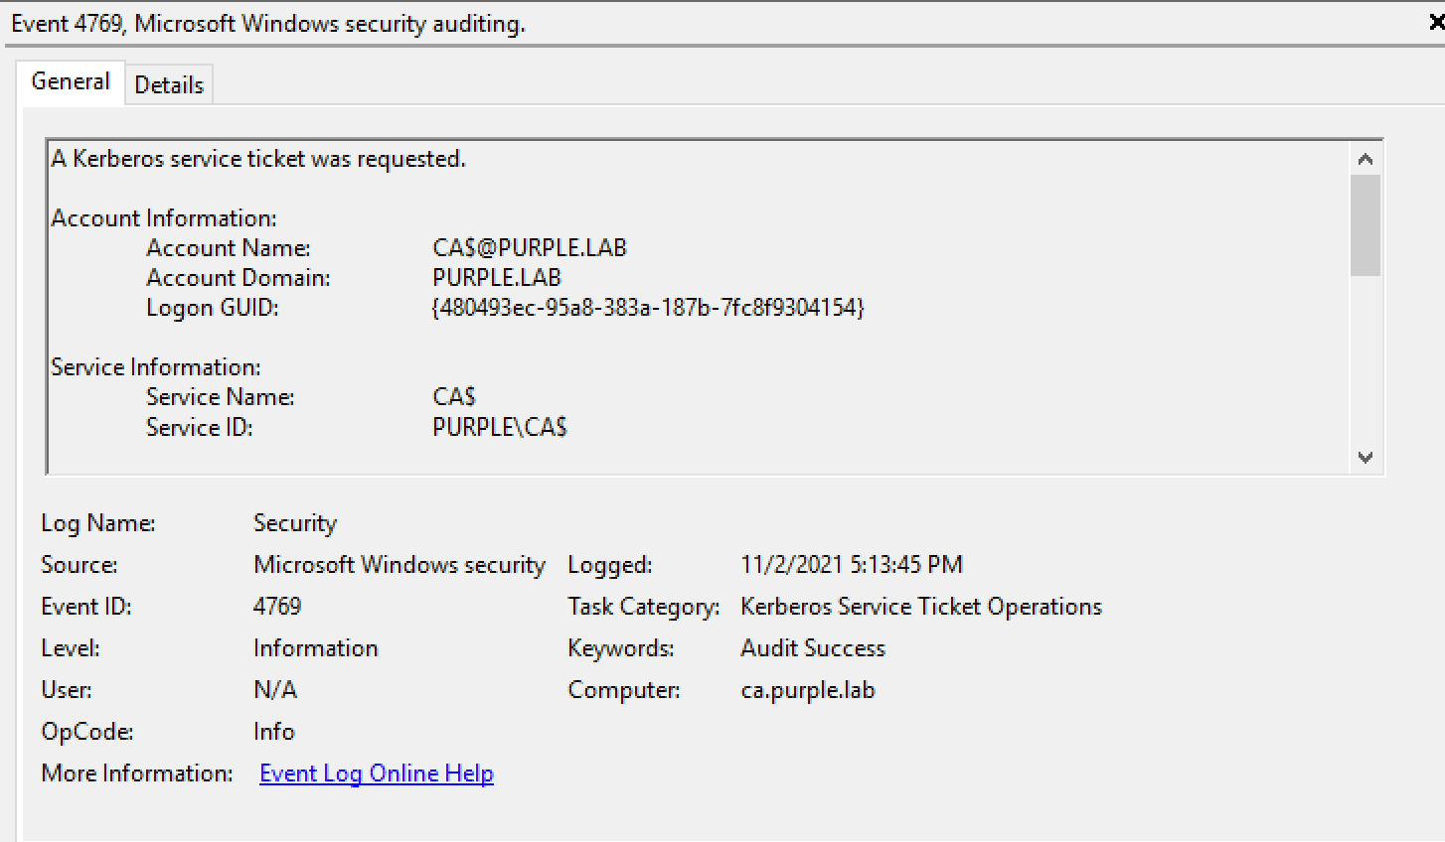Close the Event 4769 details pane
This screenshot has height=842, width=1445.
tap(1436, 23)
